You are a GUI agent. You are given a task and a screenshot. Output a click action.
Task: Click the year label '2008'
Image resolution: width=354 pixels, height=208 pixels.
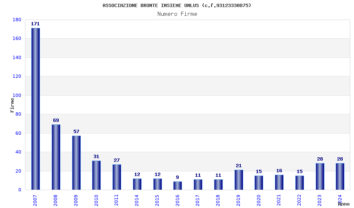(55, 201)
